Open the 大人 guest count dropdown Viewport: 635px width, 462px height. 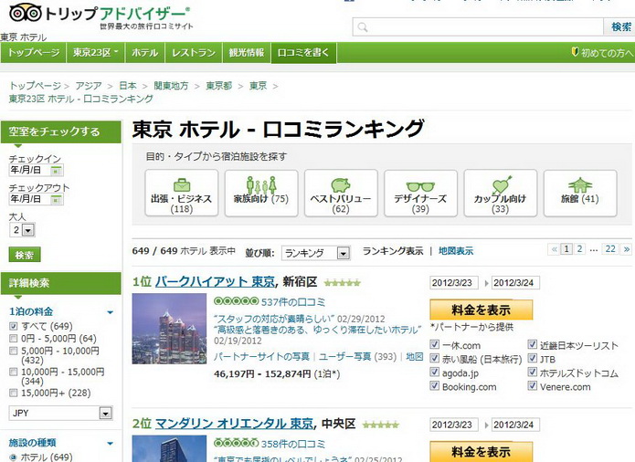point(22,230)
